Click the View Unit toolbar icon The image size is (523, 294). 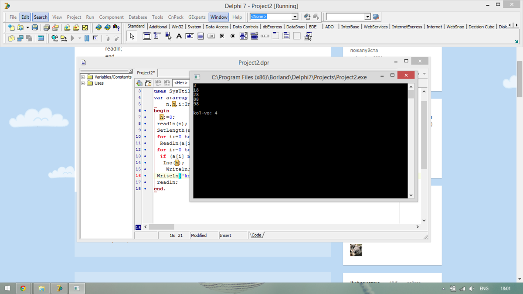tap(11, 38)
